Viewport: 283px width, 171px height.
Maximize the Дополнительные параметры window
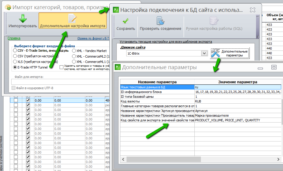click(274, 67)
